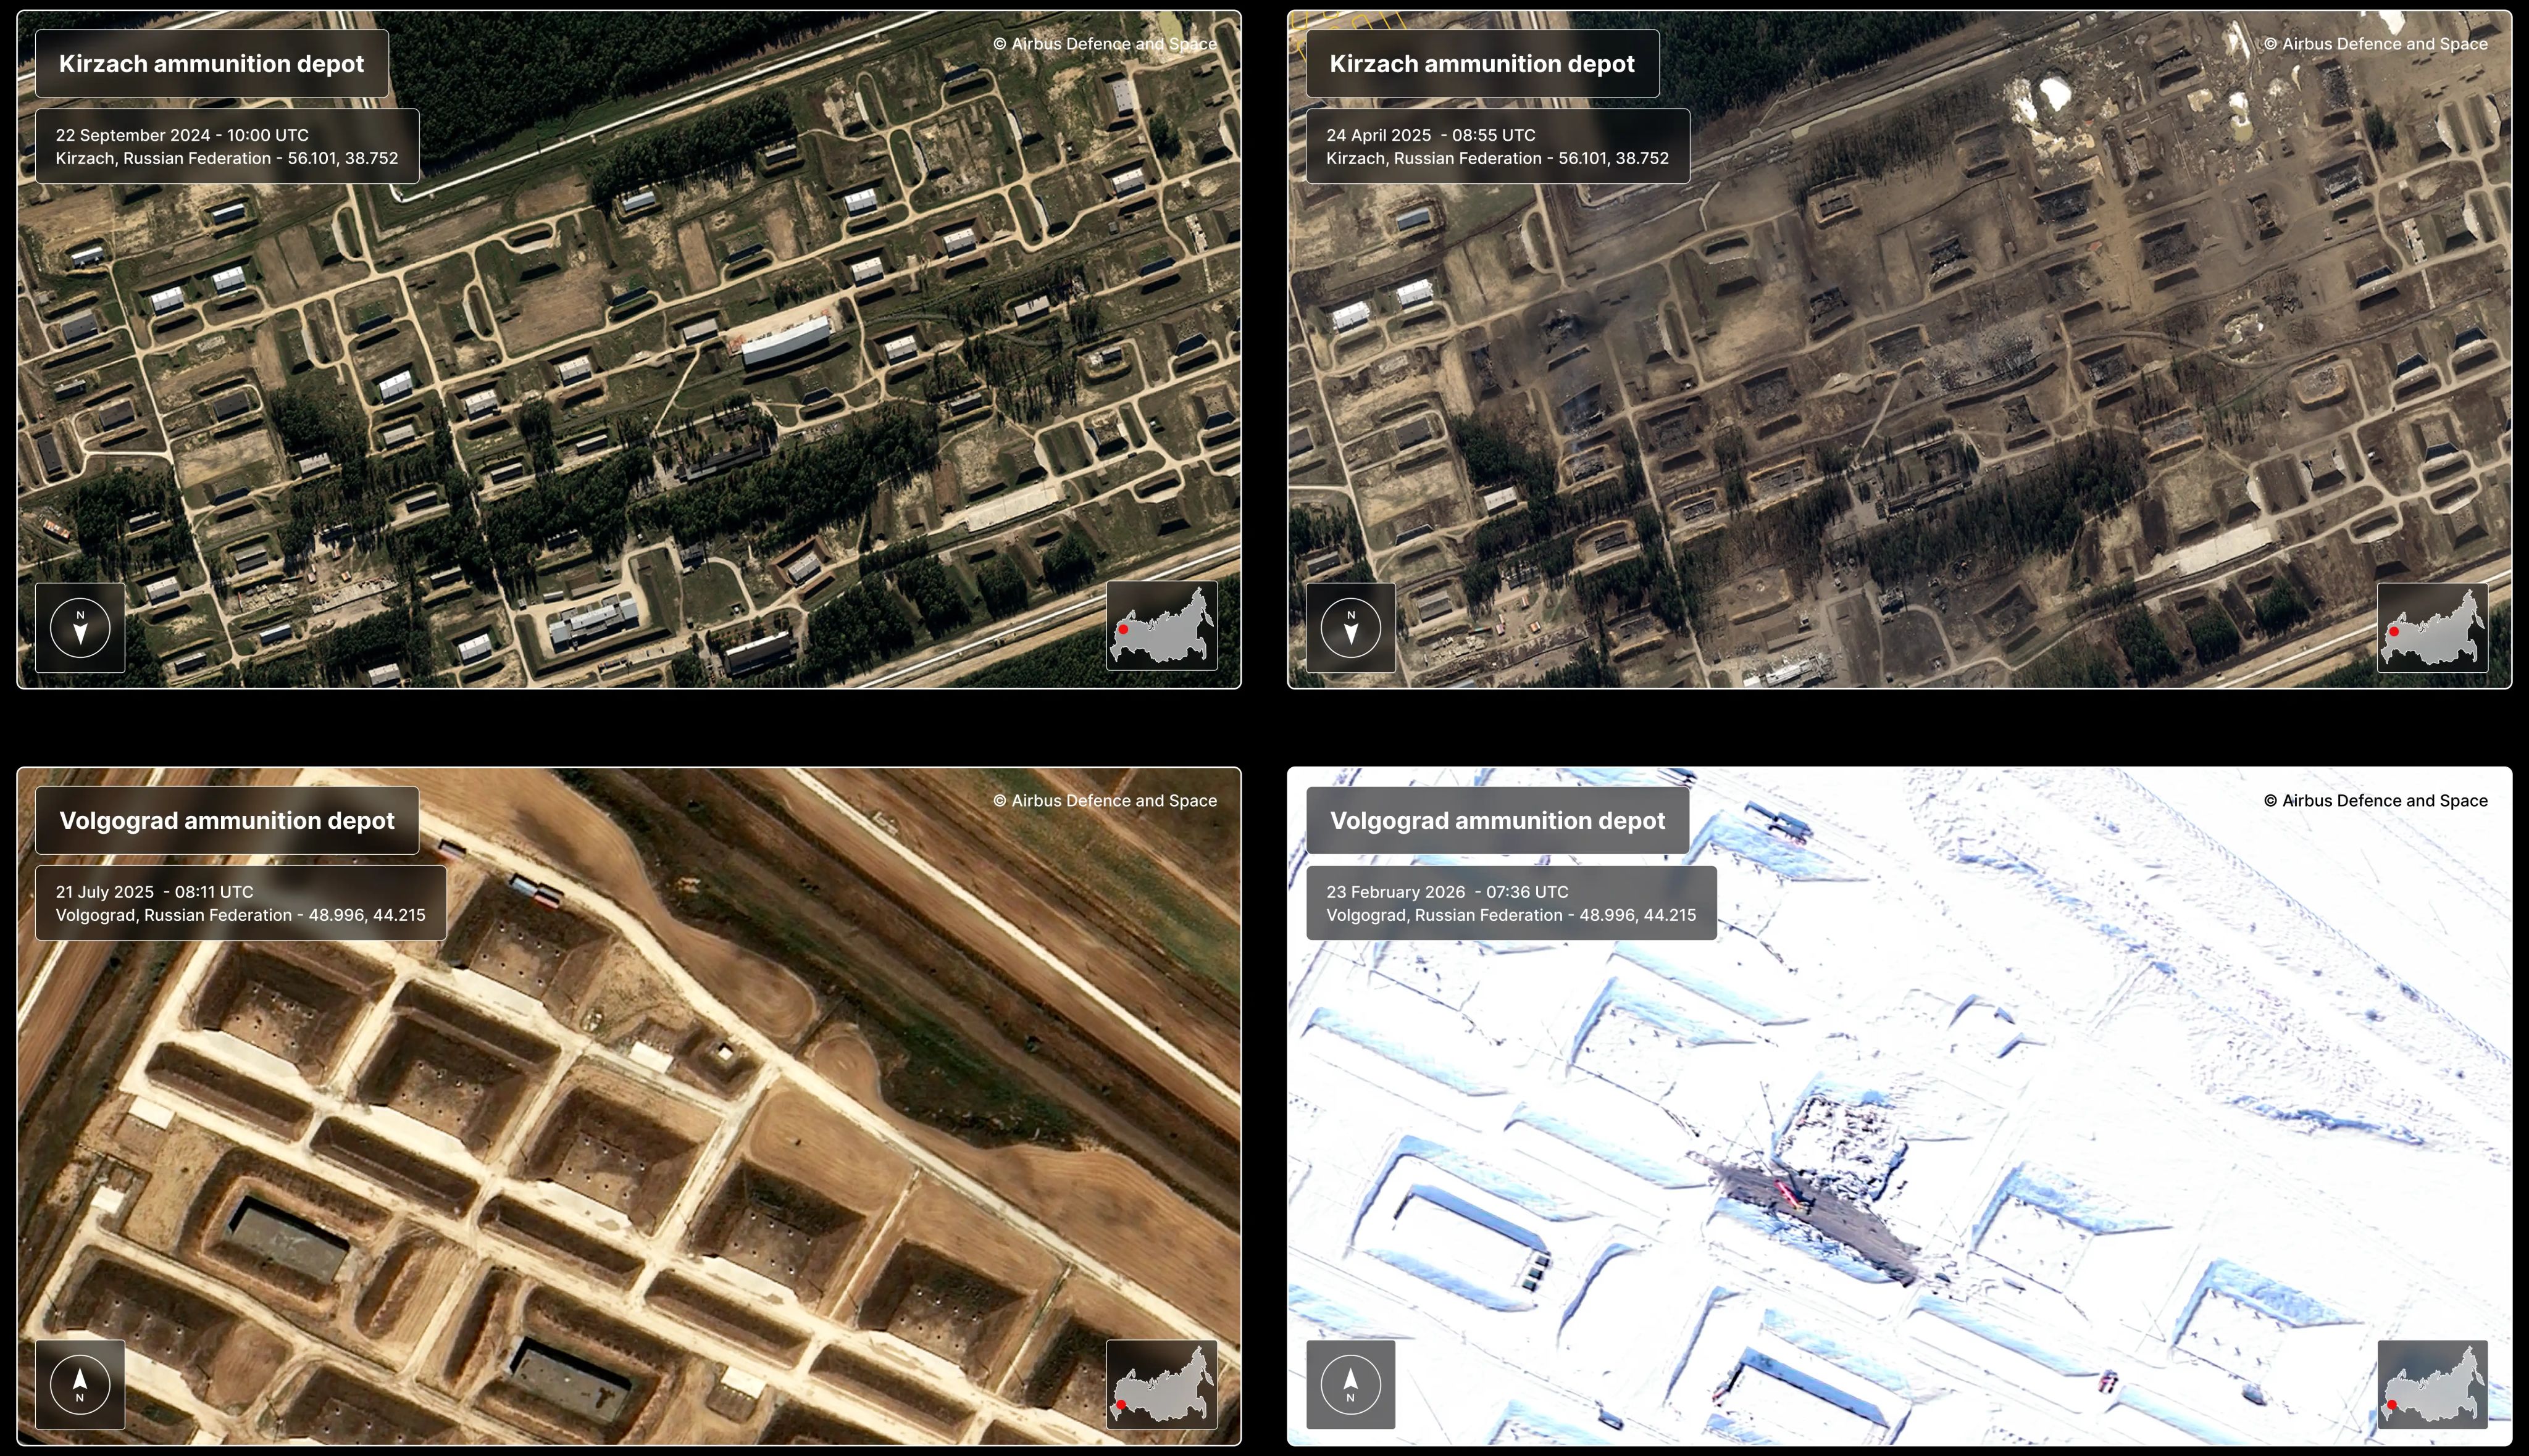This screenshot has width=2529, height=1456.
Task: Click compass icon on Kirzach September 2024 image
Action: pos(80,628)
